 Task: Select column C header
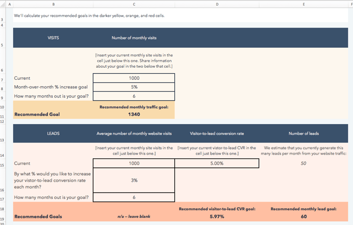click(x=134, y=4)
